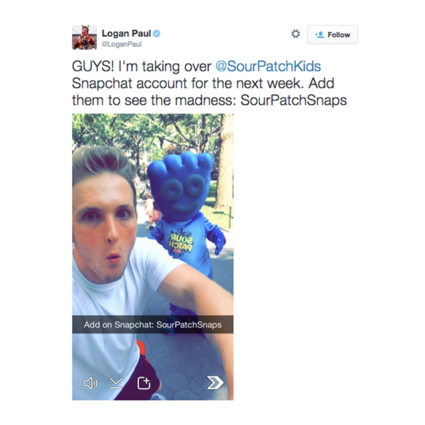Tap the download save snap icon
This screenshot has width=425, height=425.
pyautogui.click(x=116, y=383)
